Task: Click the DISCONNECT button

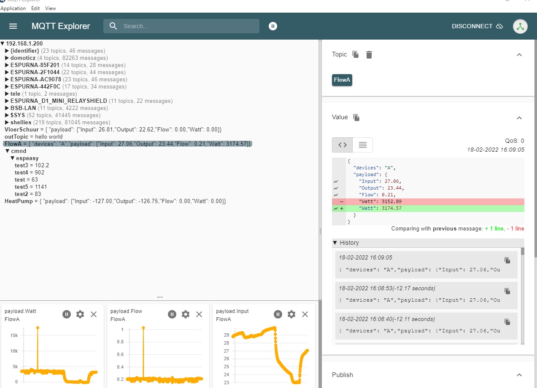Action: (x=477, y=26)
